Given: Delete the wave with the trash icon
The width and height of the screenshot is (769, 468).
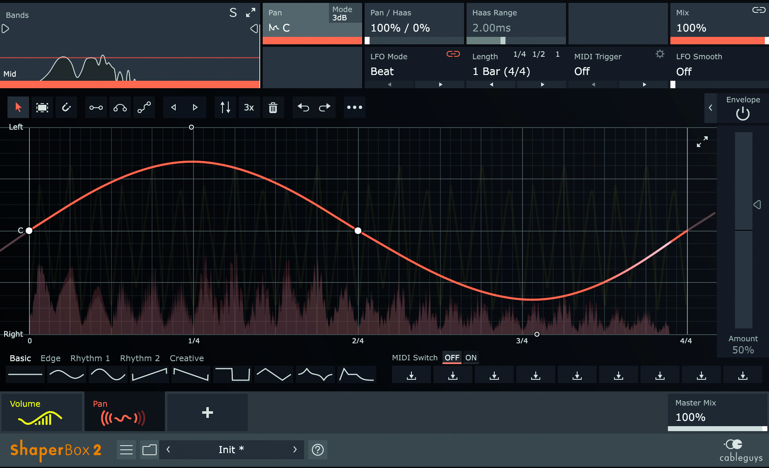Looking at the screenshot, I should 273,108.
